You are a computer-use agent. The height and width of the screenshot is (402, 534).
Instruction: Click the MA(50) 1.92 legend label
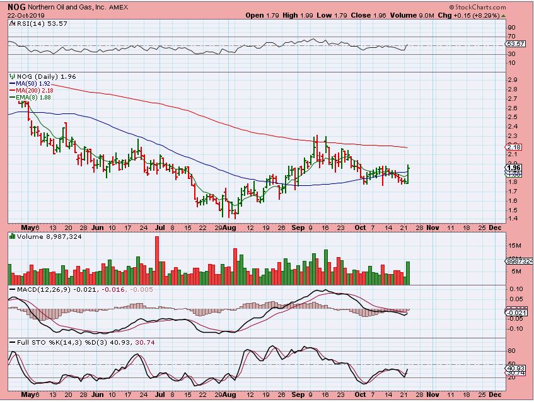(33, 83)
